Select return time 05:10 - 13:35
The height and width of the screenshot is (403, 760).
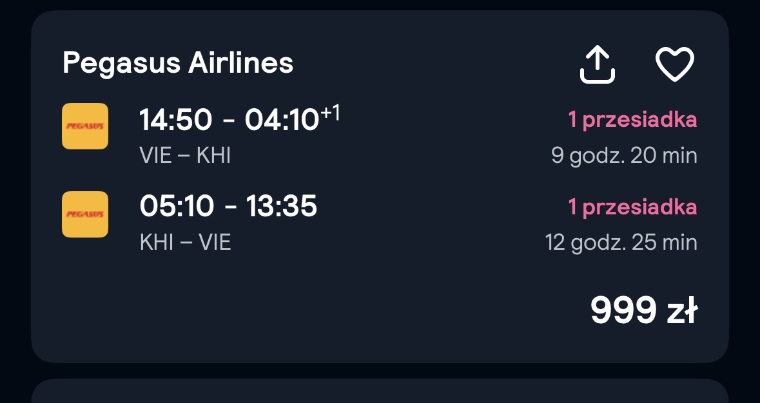[x=228, y=205]
